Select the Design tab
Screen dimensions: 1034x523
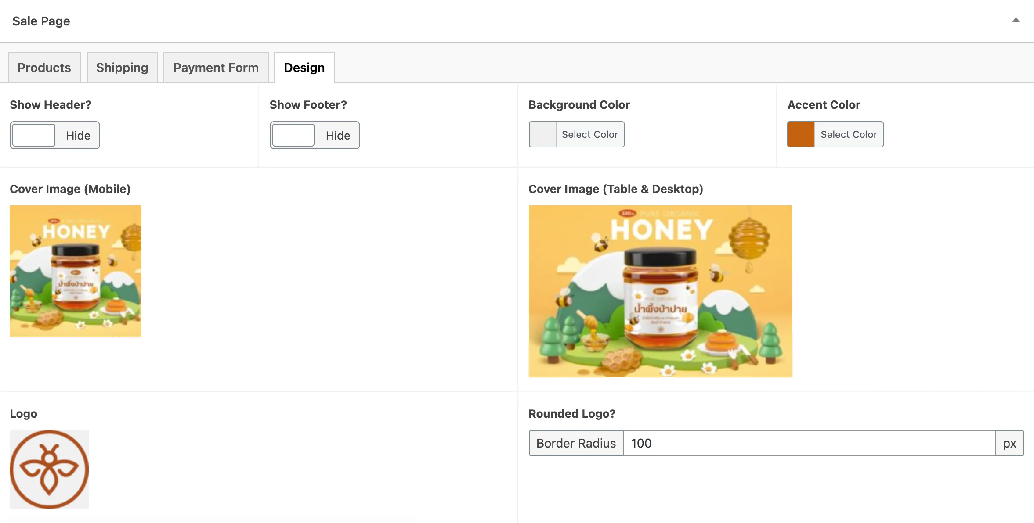[x=304, y=68]
